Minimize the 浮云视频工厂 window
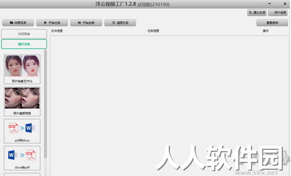Viewport: 291px width, 176px height. pos(269,4)
